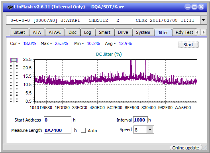The height and width of the screenshot is (153, 210).
Task: Click the drive info text iHBS112
Action: pos(98,20)
